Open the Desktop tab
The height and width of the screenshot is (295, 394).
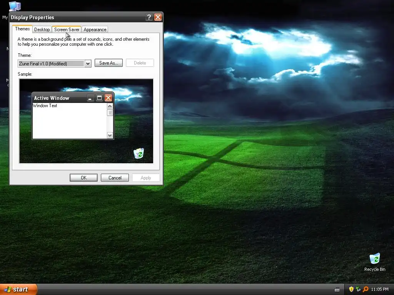(42, 30)
